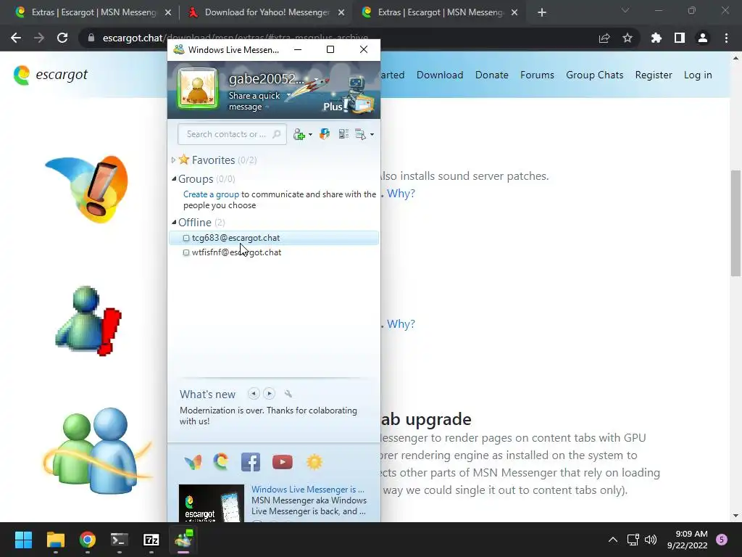Collapse the Offline contacts section
Viewport: 742px width, 557px height.
click(x=174, y=222)
